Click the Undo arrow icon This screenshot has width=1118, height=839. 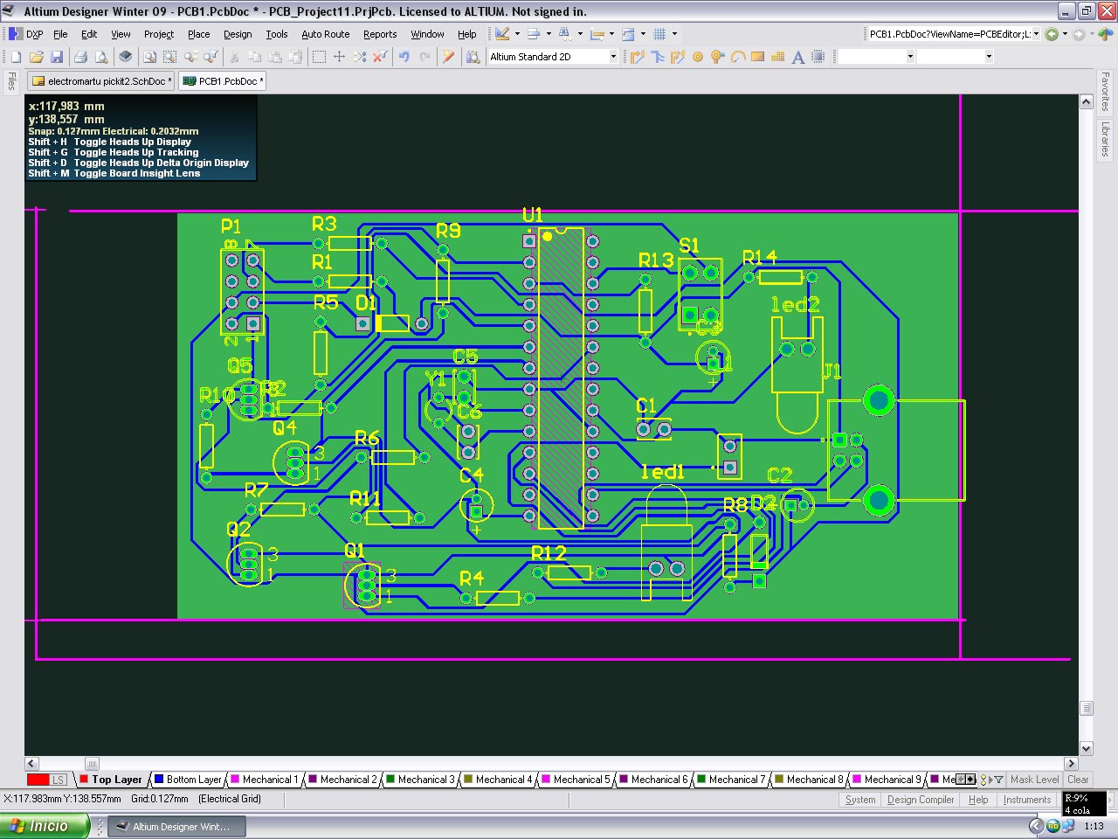[404, 57]
